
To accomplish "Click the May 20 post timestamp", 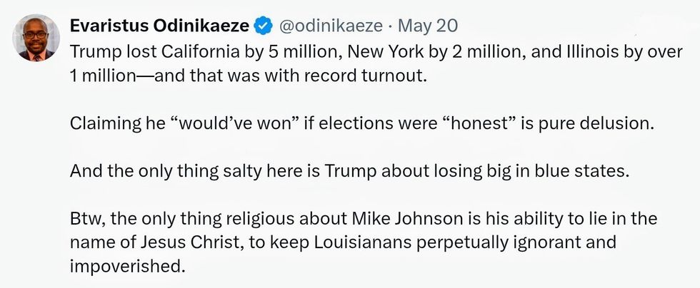I will pos(427,26).
